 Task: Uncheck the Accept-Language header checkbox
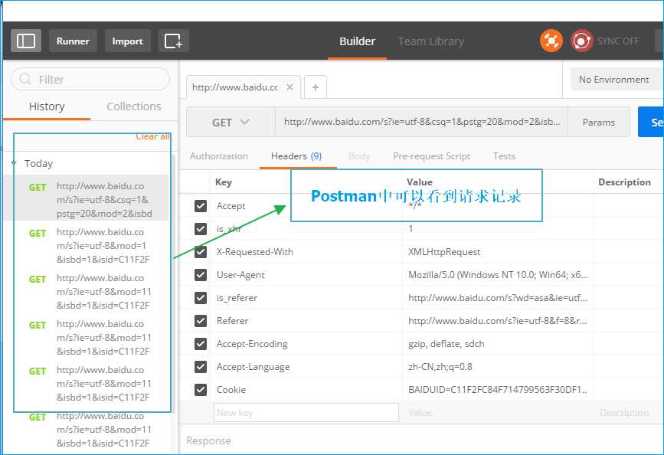click(201, 366)
